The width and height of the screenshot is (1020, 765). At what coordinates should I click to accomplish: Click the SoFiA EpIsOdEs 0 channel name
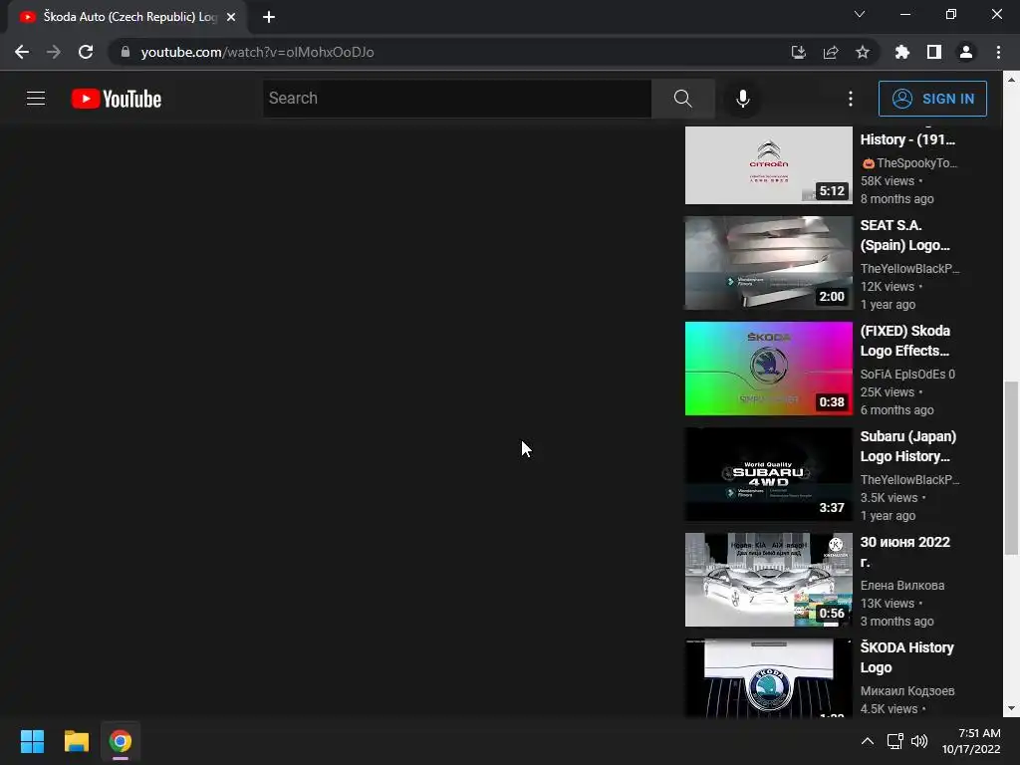click(907, 375)
